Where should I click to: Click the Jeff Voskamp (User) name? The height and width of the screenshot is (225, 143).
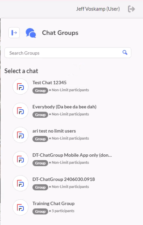coord(98,9)
